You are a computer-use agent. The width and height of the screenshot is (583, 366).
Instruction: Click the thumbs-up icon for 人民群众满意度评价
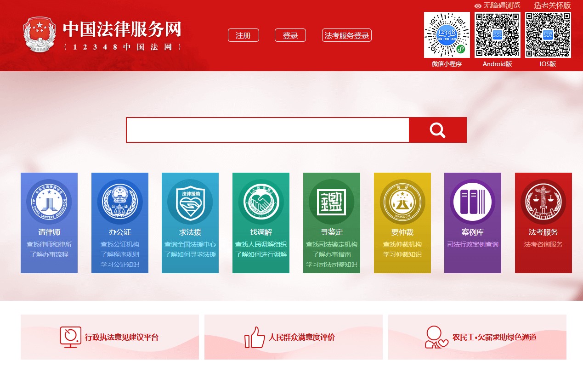pos(255,337)
